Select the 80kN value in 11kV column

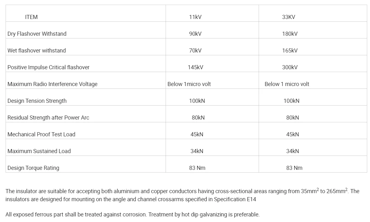click(x=198, y=118)
